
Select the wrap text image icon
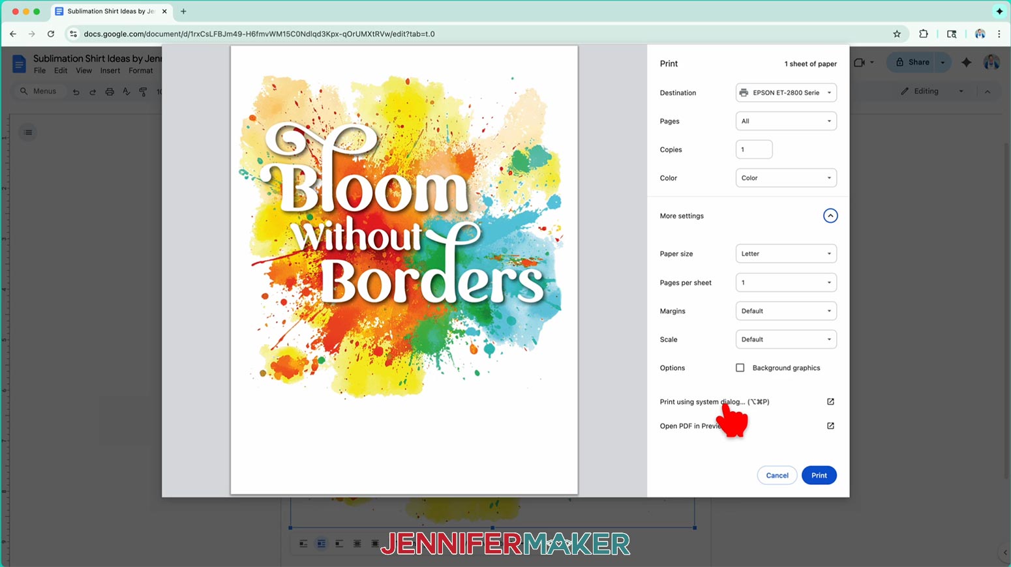[322, 544]
